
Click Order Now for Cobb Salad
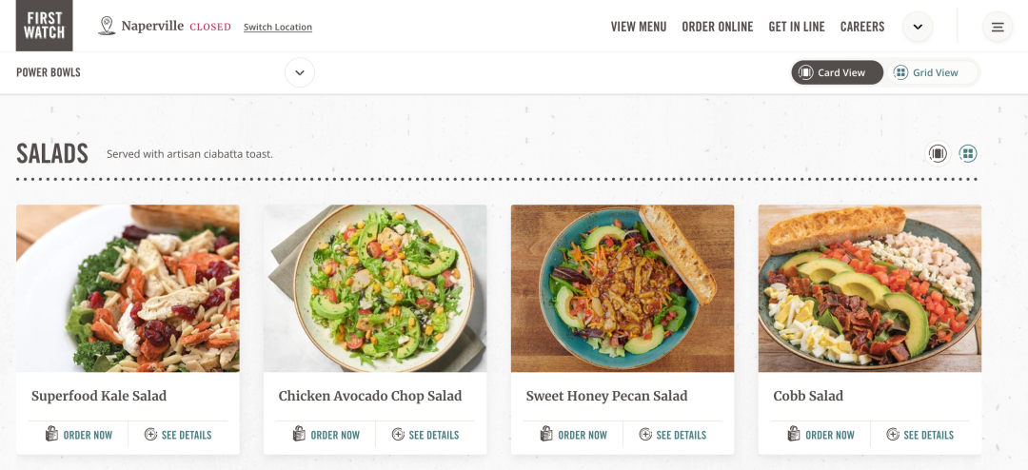tap(830, 435)
